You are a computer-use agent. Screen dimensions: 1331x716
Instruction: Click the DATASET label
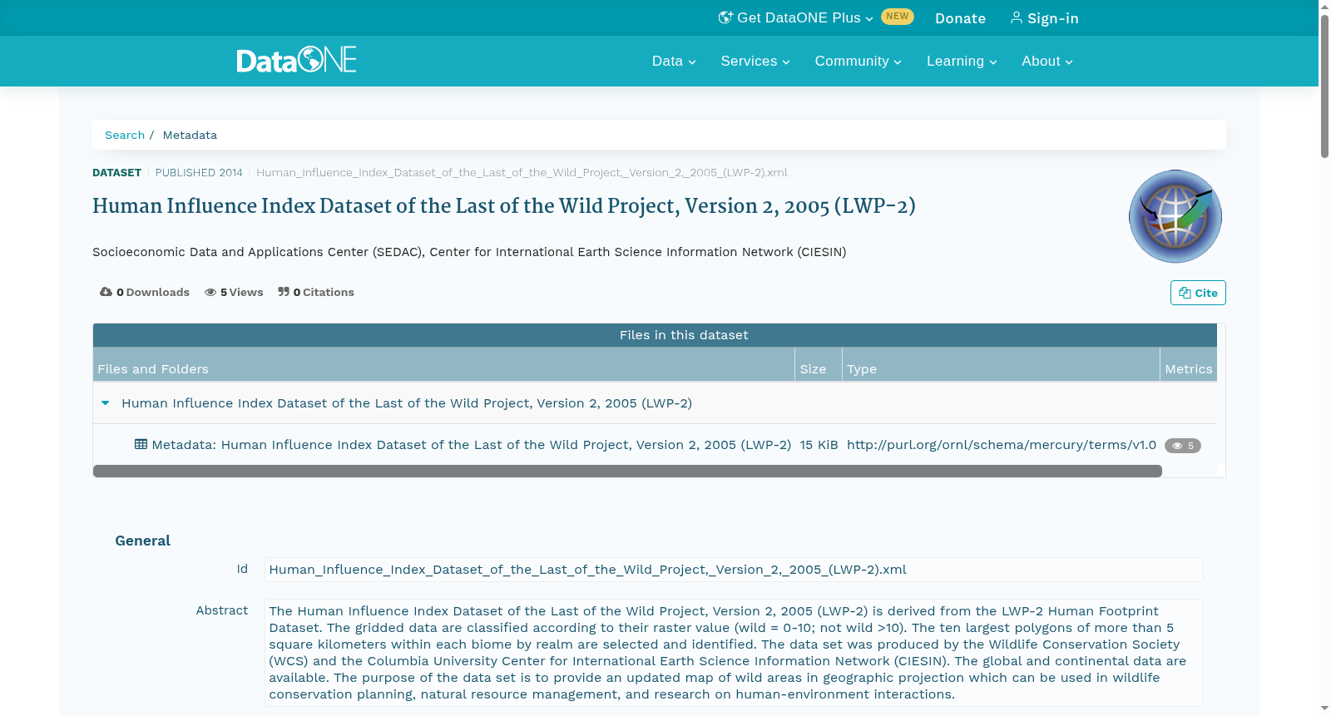coord(116,173)
